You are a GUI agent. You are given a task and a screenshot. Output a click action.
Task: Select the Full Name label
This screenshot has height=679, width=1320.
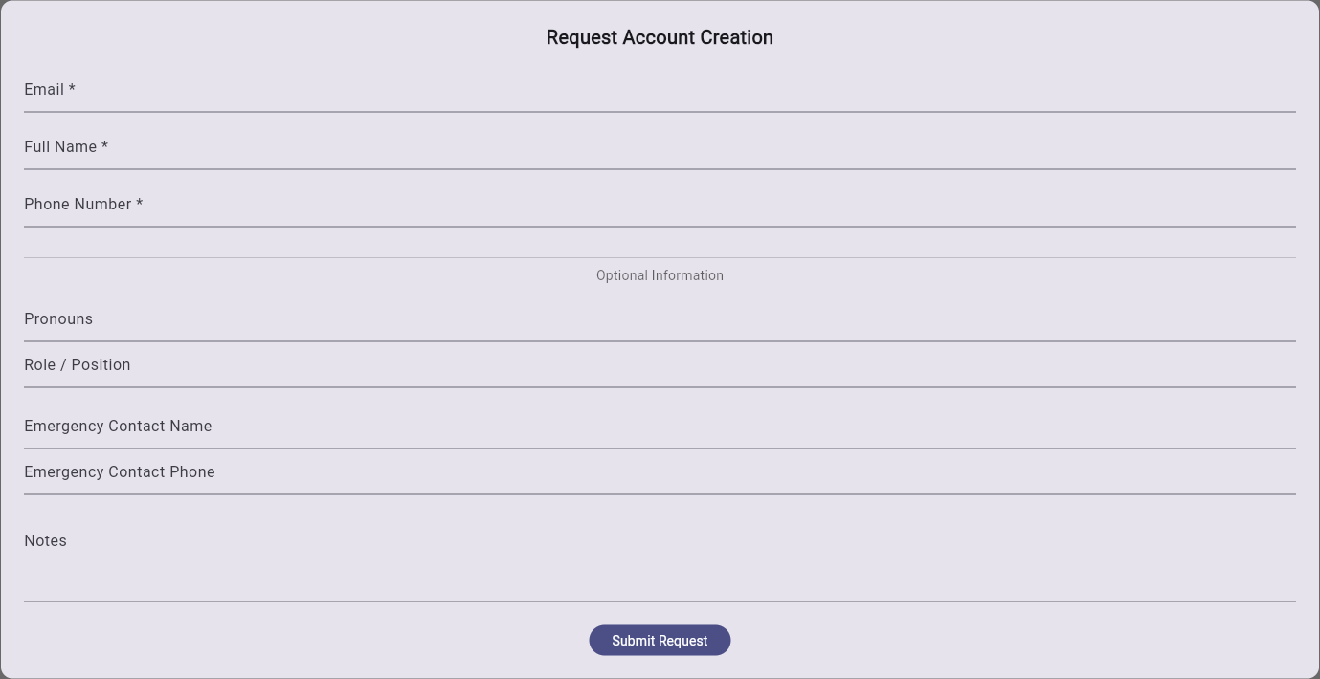pyautogui.click(x=66, y=146)
